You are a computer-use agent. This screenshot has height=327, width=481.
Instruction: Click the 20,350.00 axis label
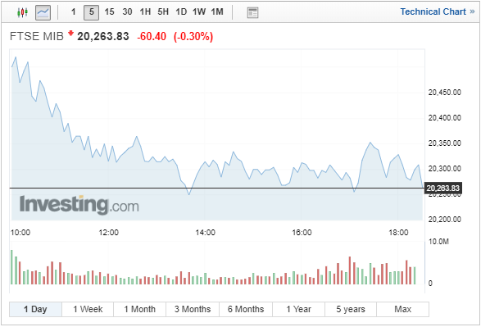tap(444, 143)
